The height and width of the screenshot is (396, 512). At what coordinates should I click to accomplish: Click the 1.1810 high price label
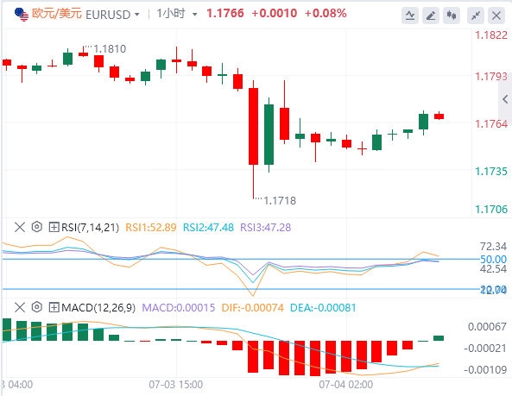pos(110,49)
